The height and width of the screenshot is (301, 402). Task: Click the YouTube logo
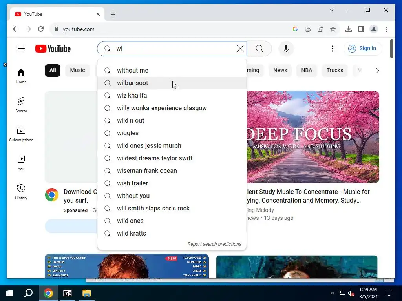click(53, 49)
